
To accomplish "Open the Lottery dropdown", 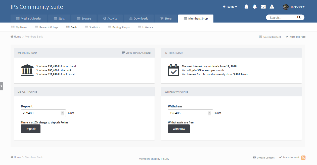I will tap(145, 27).
